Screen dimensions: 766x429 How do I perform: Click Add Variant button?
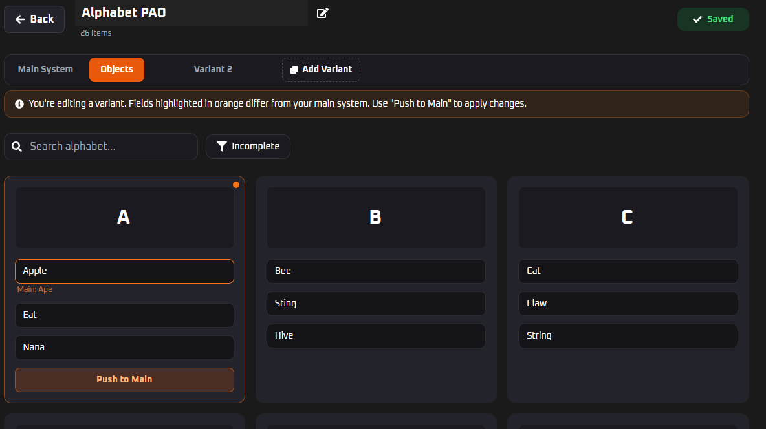[x=321, y=70]
